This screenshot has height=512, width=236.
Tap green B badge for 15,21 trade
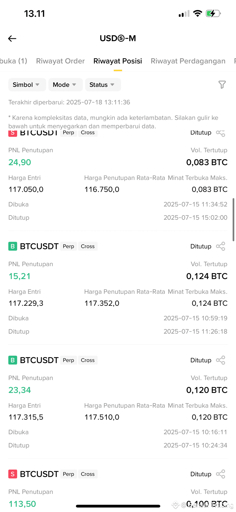13,246
